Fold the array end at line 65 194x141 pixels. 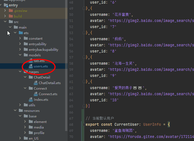click(x=84, y=106)
